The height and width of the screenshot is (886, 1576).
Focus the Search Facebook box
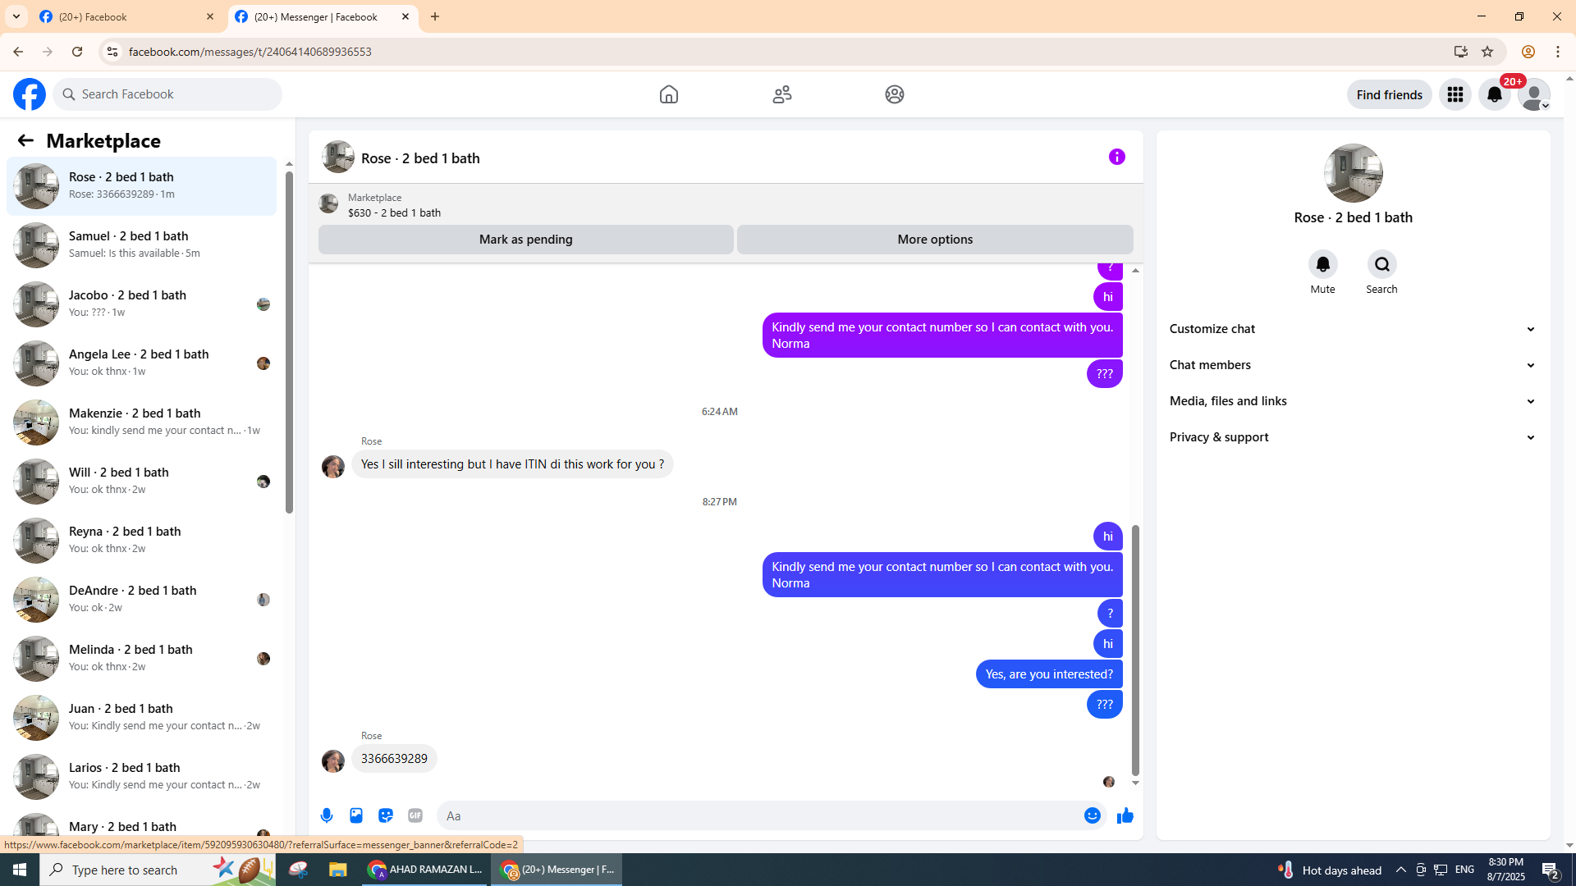point(167,94)
